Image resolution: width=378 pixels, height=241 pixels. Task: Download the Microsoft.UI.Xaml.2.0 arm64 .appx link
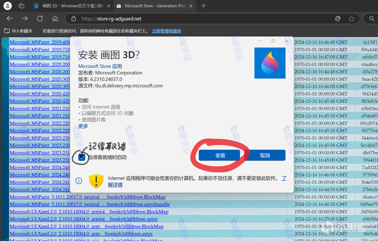click(x=84, y=219)
